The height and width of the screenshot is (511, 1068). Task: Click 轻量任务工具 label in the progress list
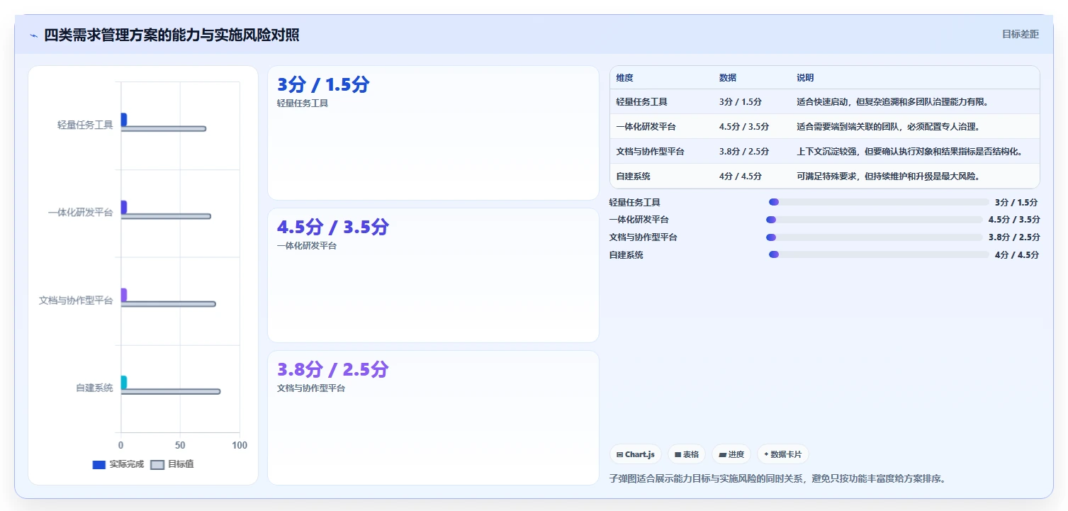click(x=635, y=202)
